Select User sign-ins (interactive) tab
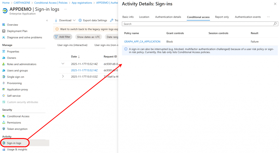The height and width of the screenshot is (153, 279). click(72, 45)
